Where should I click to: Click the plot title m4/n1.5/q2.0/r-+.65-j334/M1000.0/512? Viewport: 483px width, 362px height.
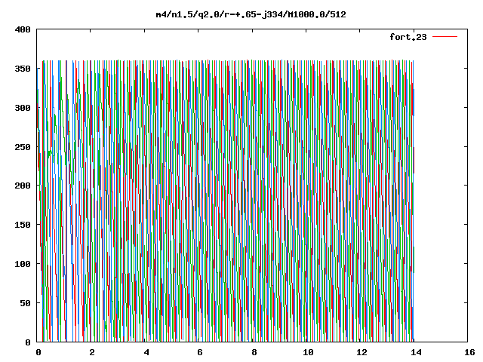coord(251,14)
